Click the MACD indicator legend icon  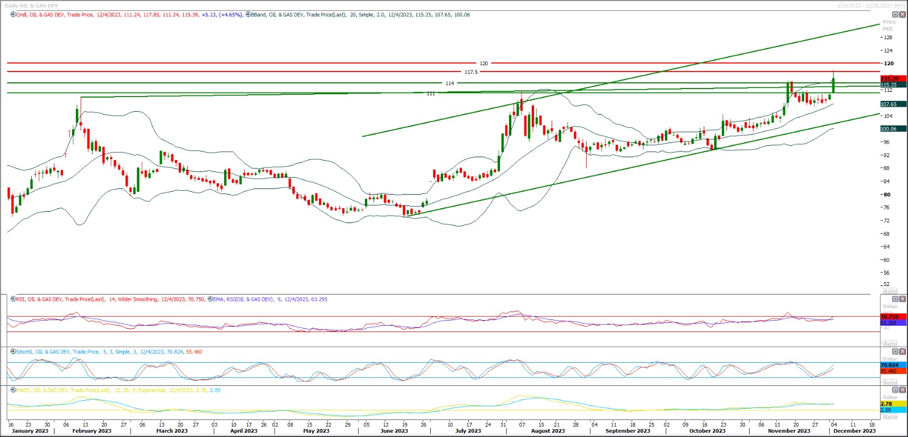(13, 390)
